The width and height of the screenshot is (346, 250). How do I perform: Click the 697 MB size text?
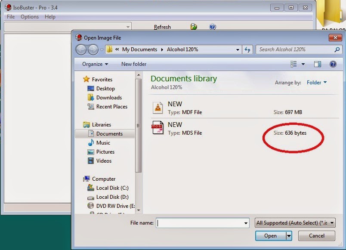293,112
